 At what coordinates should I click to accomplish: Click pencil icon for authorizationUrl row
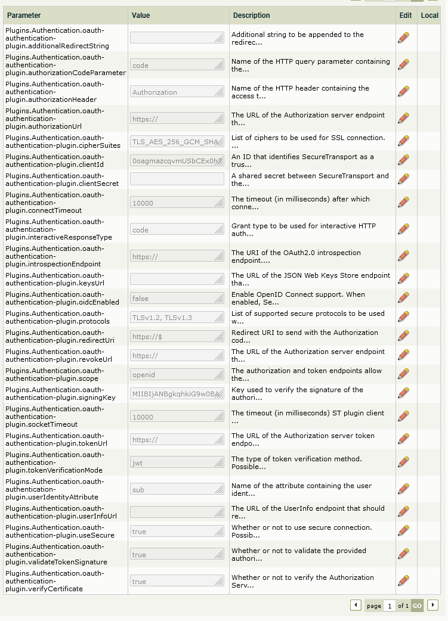403,118
